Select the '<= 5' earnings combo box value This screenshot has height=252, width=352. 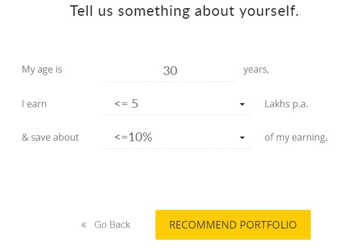pyautogui.click(x=178, y=104)
